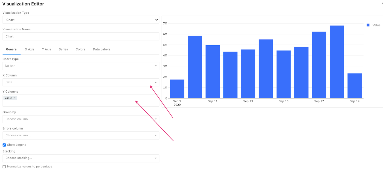Click the tallest bar before Sep 19
The width and height of the screenshot is (383, 174).
337,62
